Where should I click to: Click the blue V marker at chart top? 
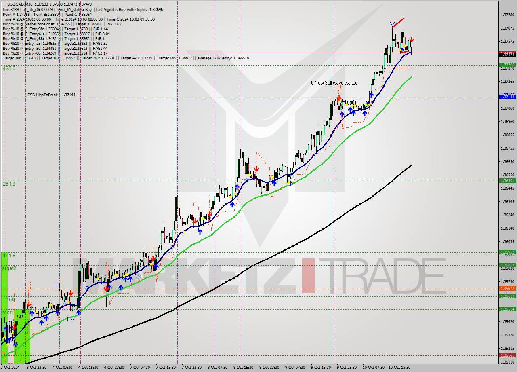[x=393, y=24]
